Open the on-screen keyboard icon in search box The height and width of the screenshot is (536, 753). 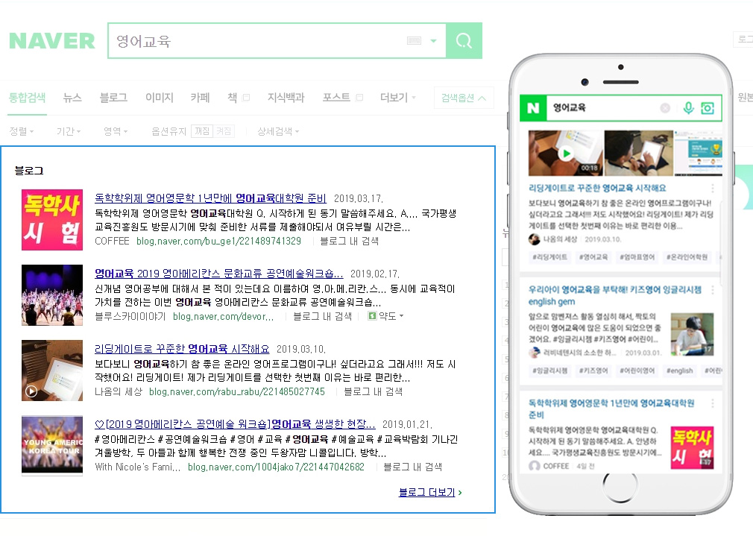click(x=414, y=41)
